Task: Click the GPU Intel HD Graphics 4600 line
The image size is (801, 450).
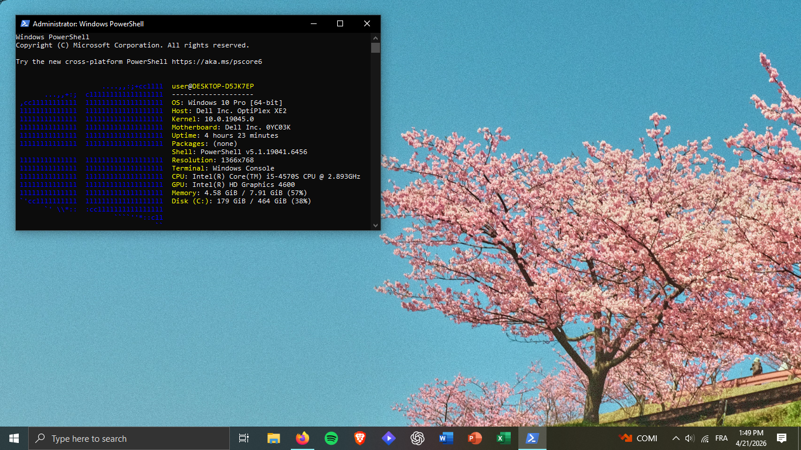Action: pos(233,185)
